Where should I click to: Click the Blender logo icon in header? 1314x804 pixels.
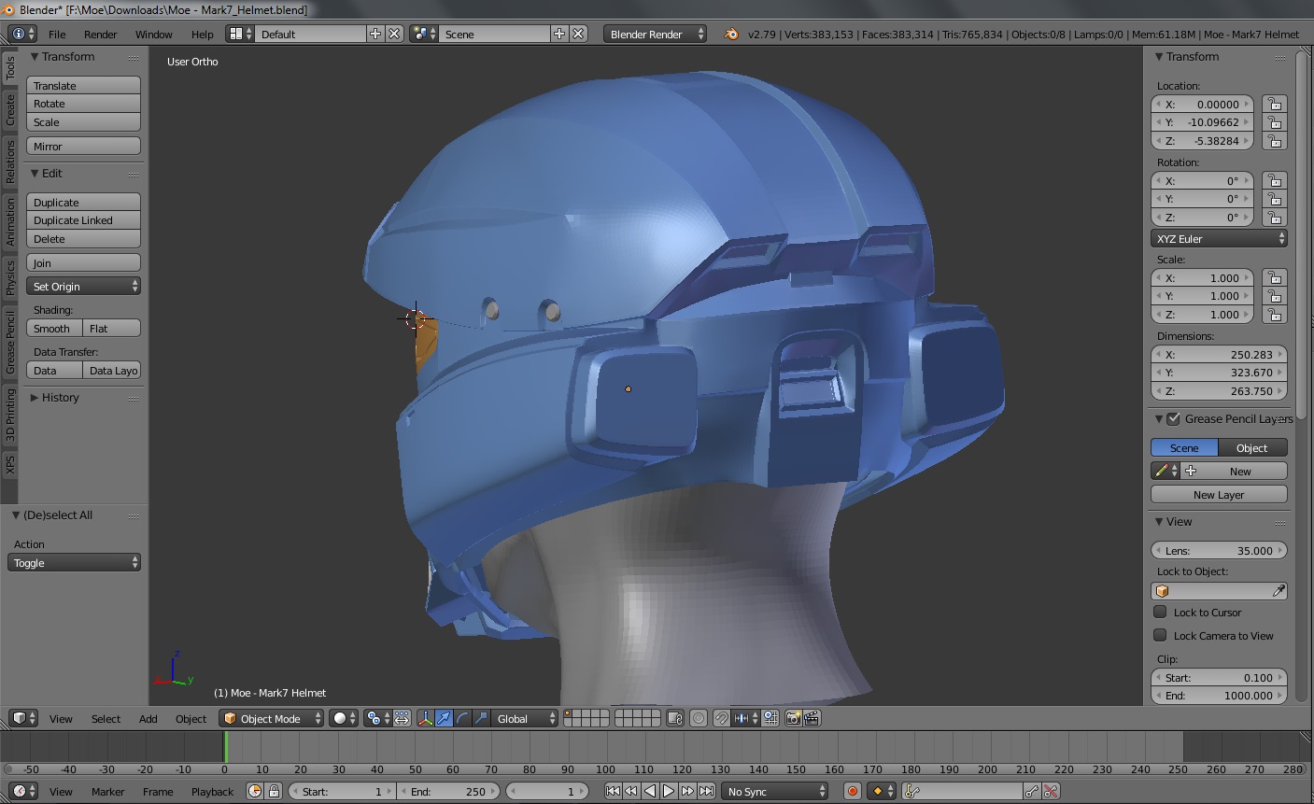731,34
